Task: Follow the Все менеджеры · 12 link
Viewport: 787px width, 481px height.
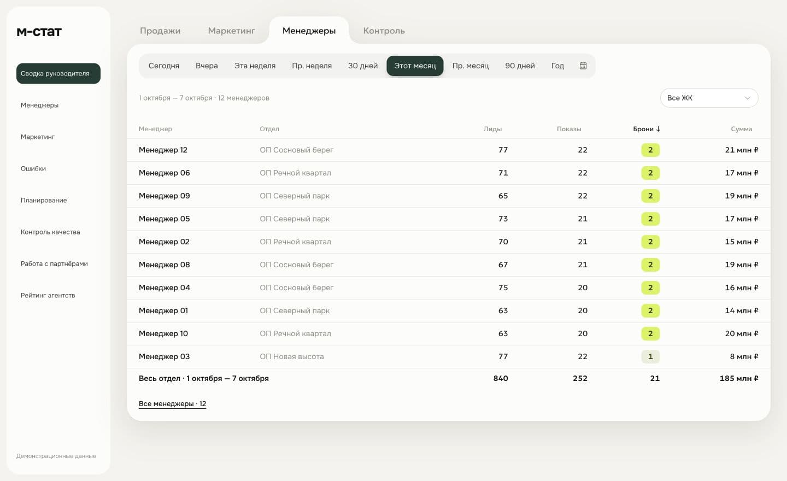Action: pos(172,404)
